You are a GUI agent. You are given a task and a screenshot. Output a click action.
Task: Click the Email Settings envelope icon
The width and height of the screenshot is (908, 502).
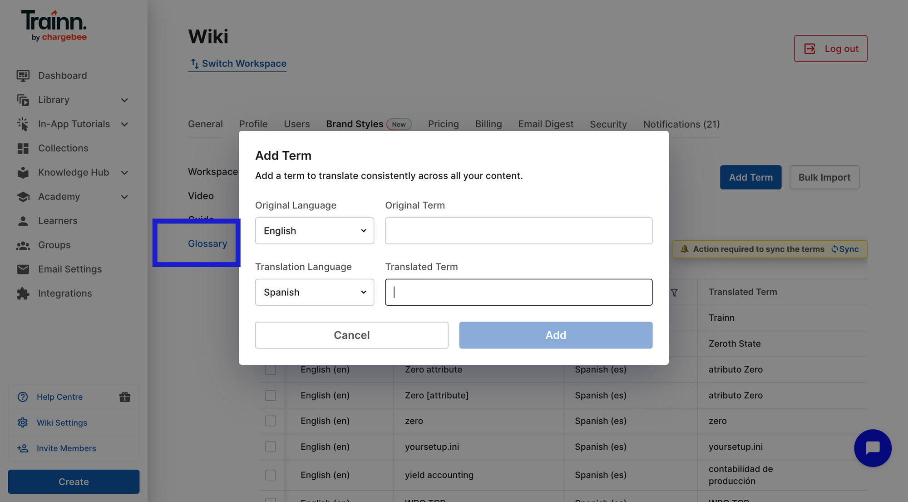(x=23, y=269)
